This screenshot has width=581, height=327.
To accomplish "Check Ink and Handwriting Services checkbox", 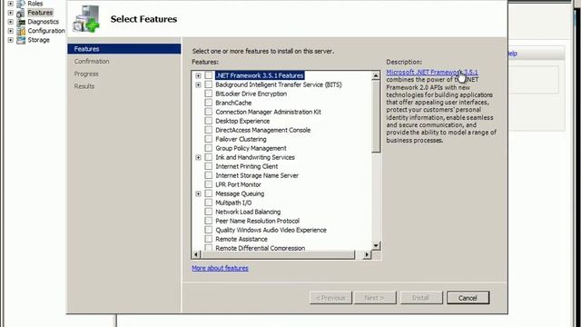I will tap(209, 157).
